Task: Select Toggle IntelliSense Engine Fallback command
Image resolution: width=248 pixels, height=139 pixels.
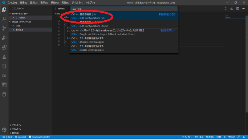Action: click(124, 32)
